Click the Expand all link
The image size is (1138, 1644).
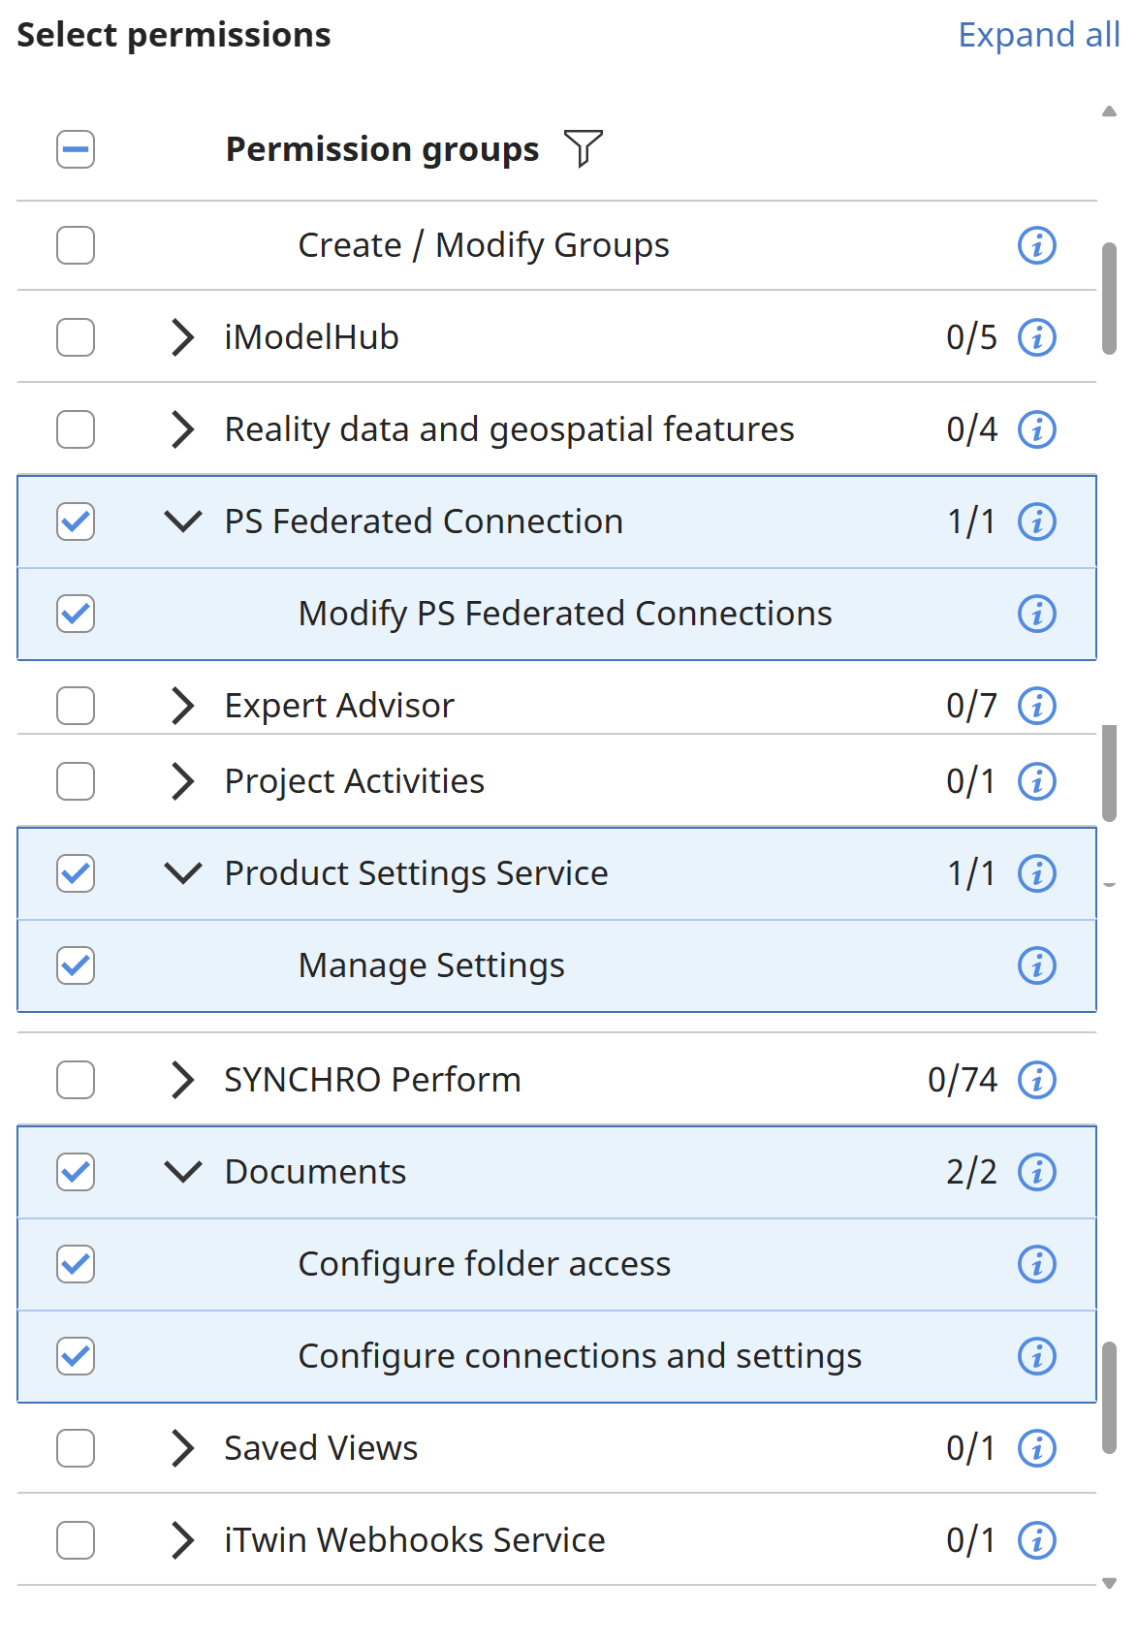1038,35
